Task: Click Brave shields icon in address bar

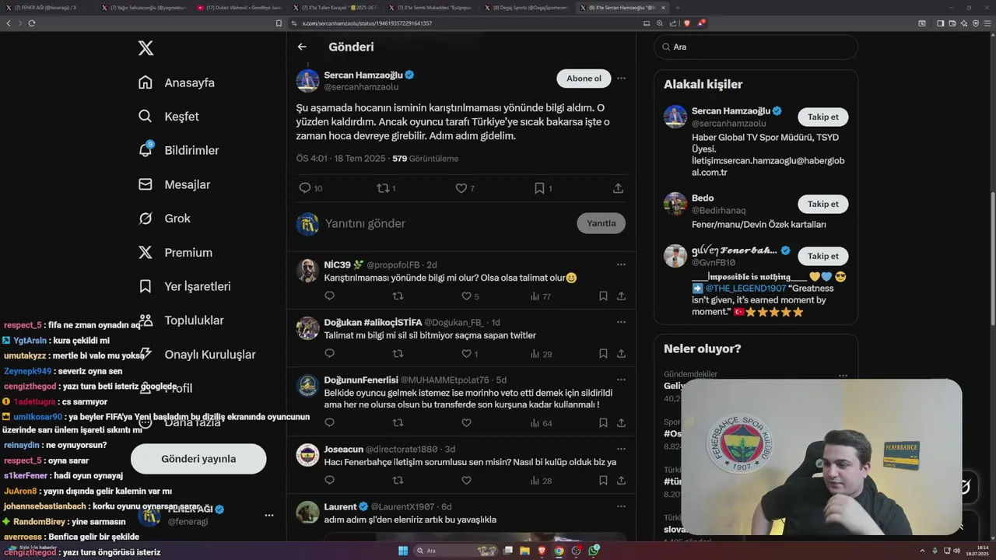Action: 687,23
